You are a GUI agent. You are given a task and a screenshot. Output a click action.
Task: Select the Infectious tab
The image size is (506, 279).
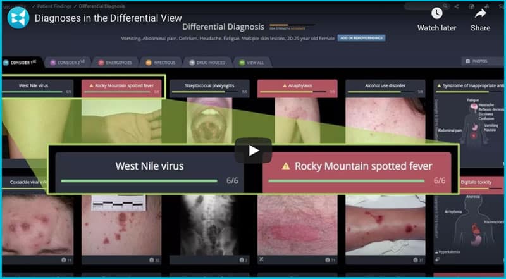(161, 63)
